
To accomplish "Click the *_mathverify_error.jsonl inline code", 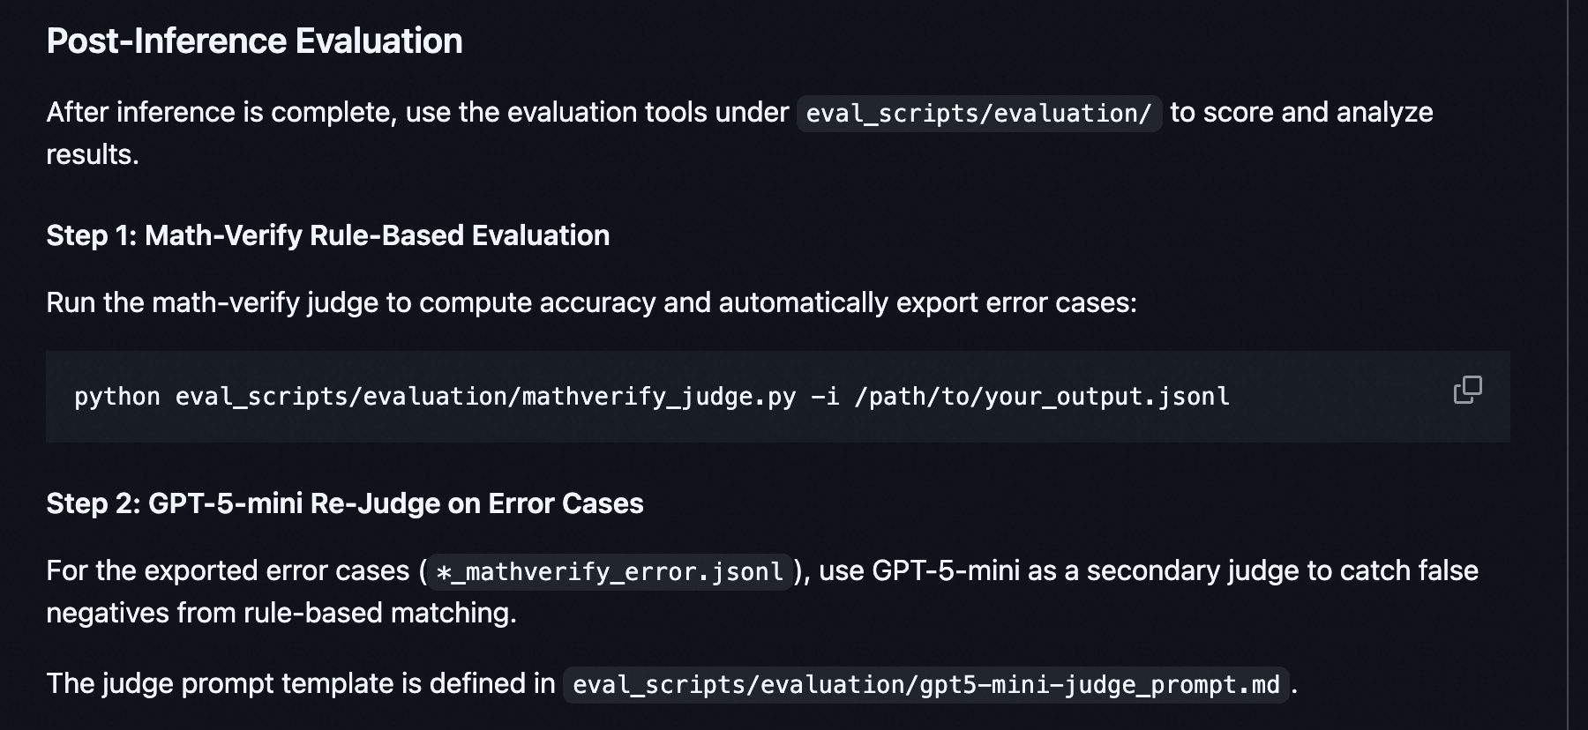I will (610, 572).
